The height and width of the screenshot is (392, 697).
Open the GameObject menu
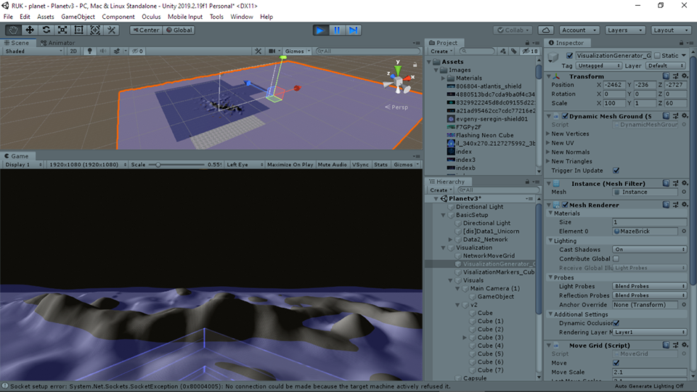point(77,17)
